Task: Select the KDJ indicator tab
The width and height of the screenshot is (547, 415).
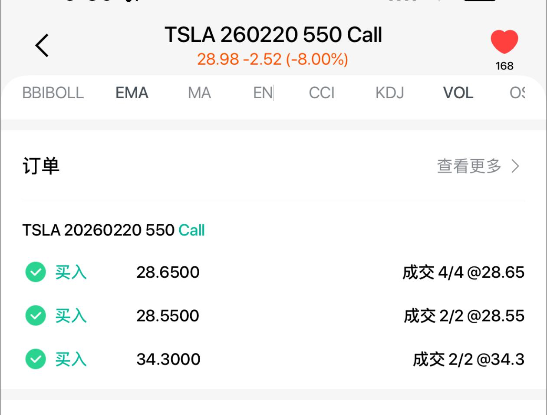Action: [x=389, y=93]
